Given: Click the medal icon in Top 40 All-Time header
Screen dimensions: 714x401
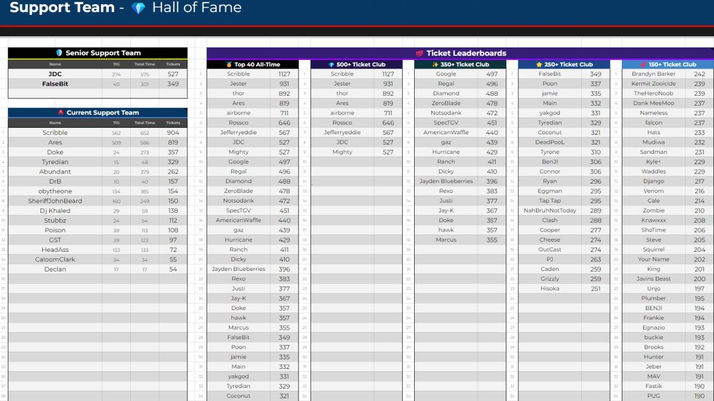Looking at the screenshot, I should (x=229, y=65).
